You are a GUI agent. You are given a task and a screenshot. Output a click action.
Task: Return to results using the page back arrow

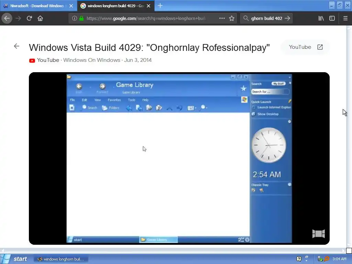[16, 46]
